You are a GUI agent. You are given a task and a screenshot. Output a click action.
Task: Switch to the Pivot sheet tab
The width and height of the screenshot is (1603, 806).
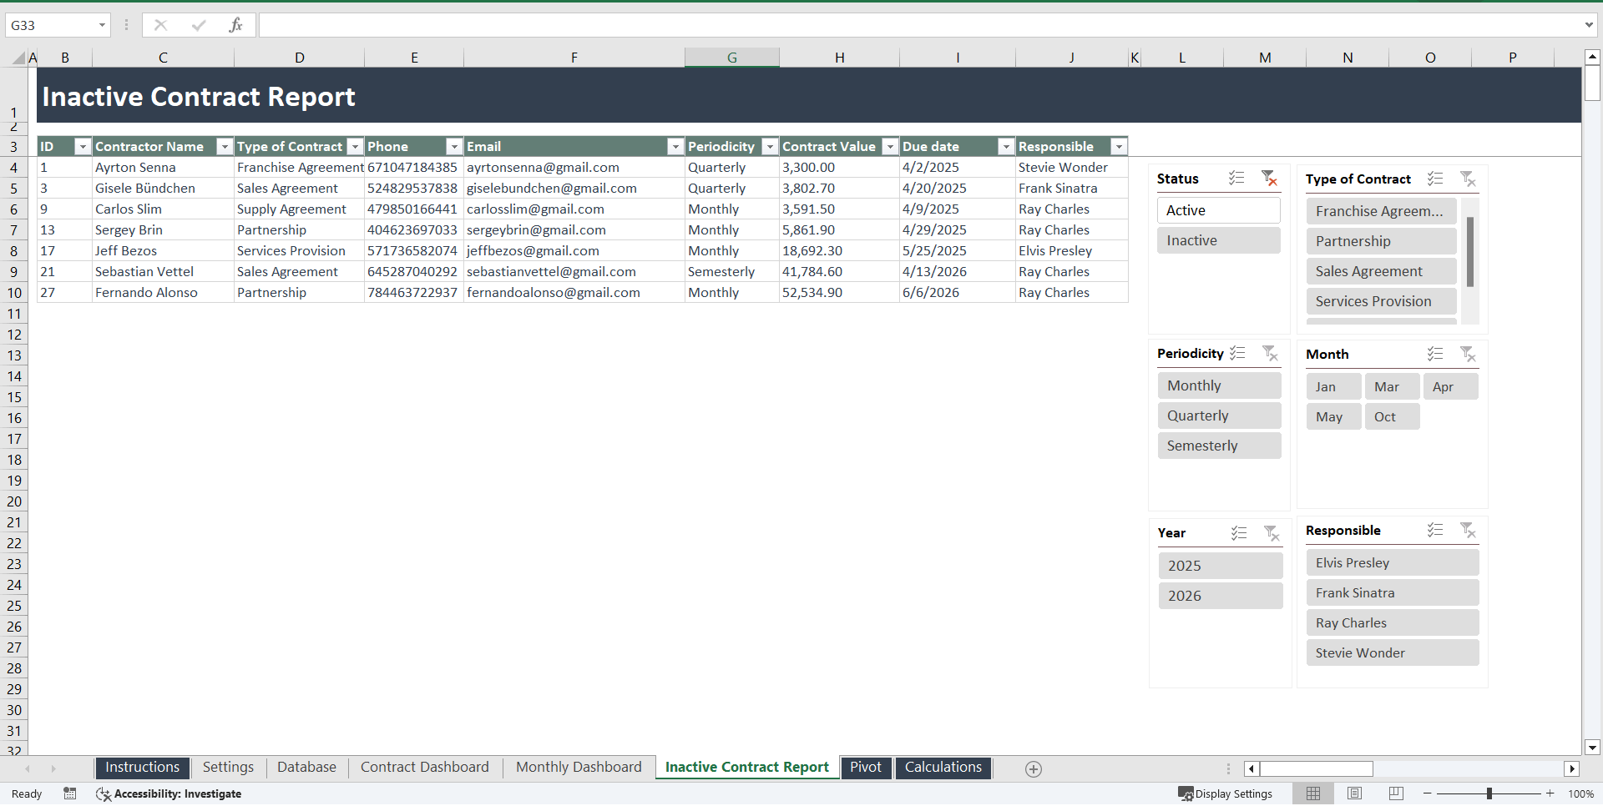[x=866, y=768]
